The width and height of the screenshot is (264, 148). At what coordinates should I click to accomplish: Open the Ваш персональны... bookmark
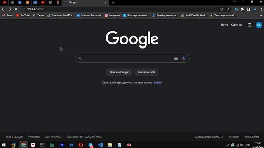136,16
